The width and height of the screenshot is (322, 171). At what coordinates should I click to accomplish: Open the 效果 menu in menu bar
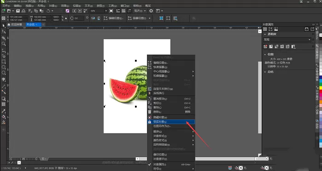click(x=65, y=6)
